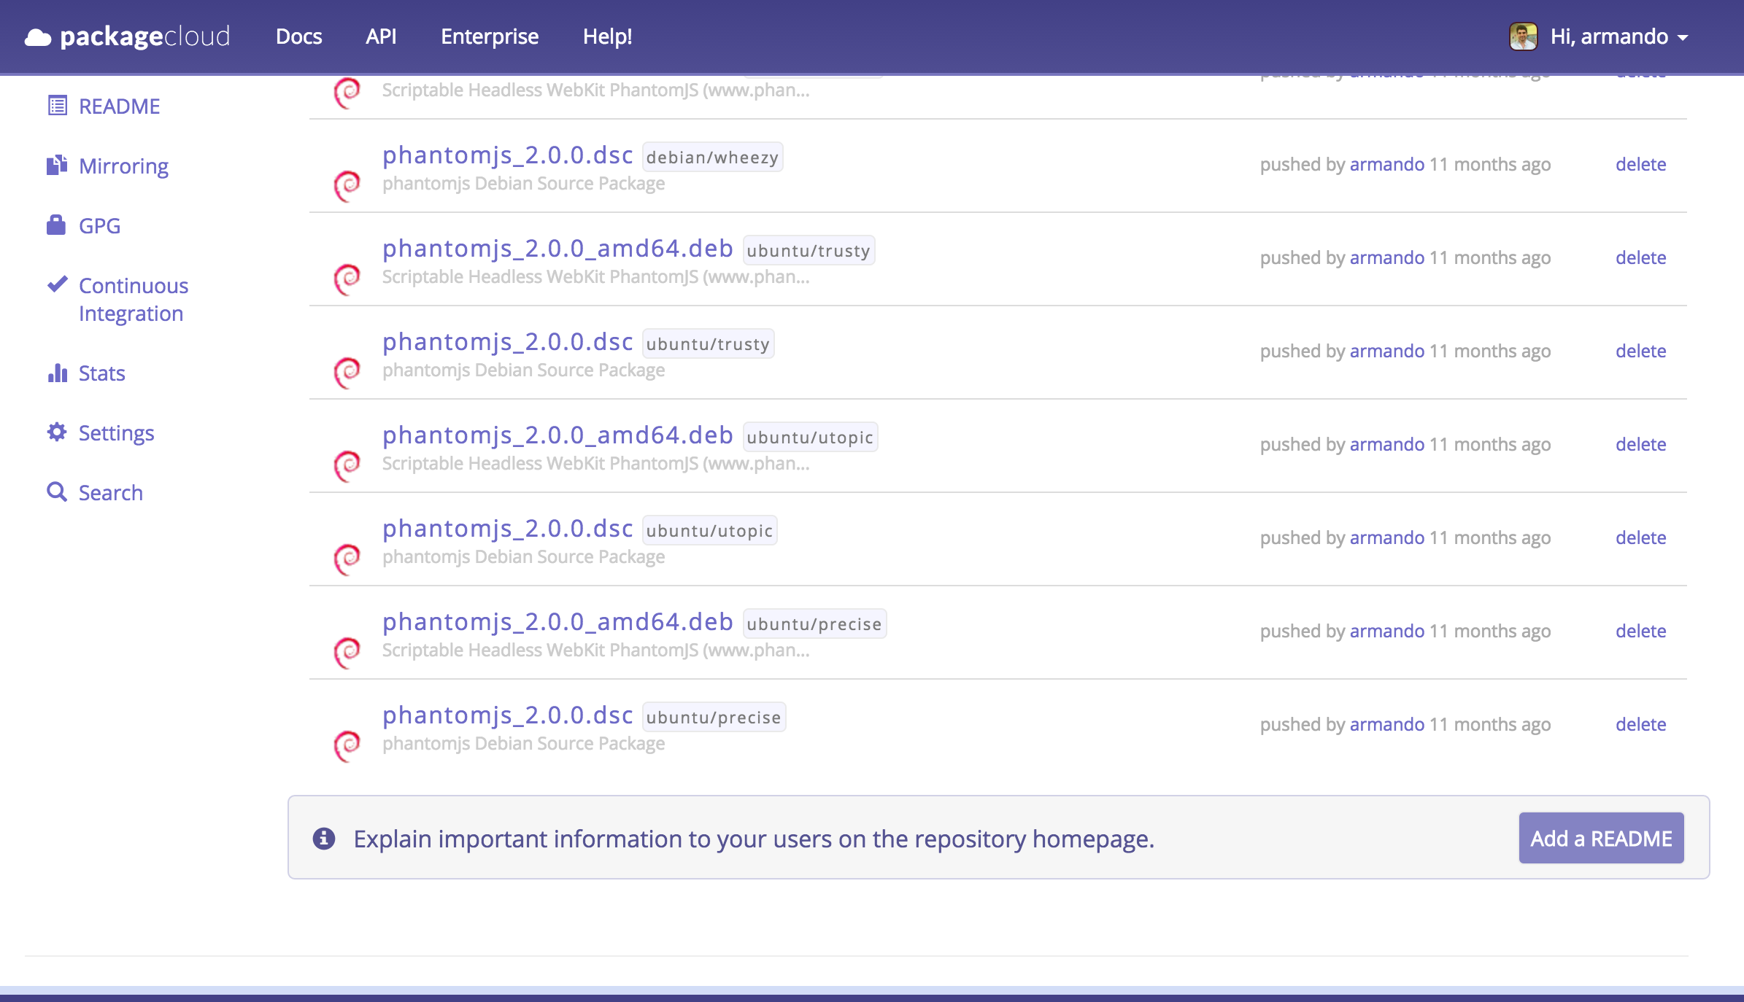Click armando's avatar picture in header
Image resolution: width=1744 pixels, height=1002 pixels.
click(x=1523, y=36)
